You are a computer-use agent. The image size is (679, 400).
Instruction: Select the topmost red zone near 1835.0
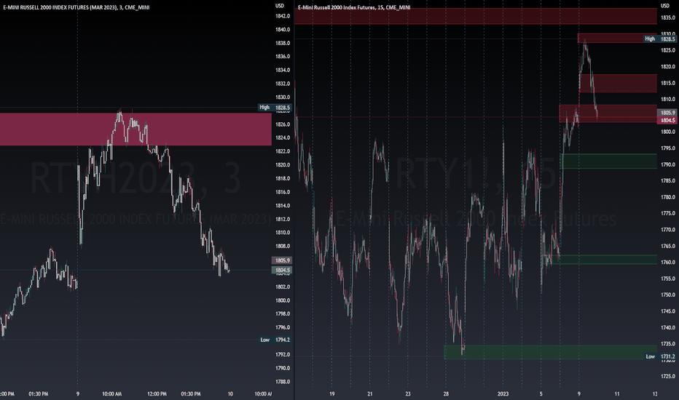coord(476,16)
